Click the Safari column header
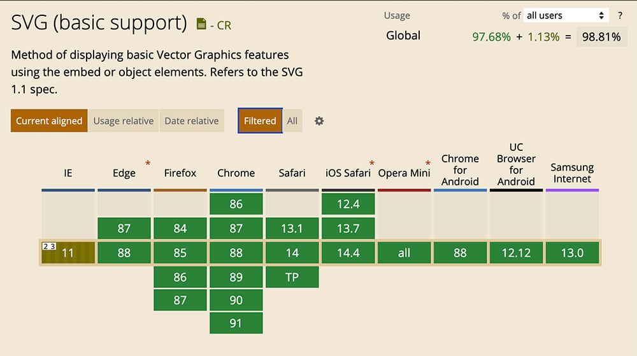Viewport: 637px width, 356px height. (x=292, y=173)
